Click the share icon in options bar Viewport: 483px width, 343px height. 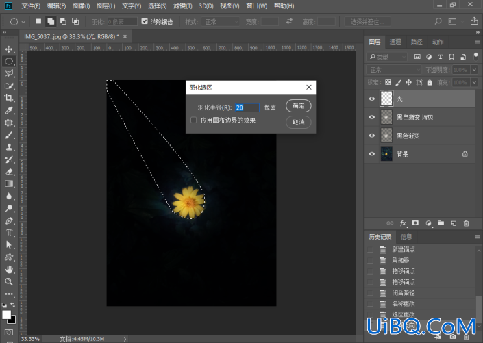(x=474, y=21)
